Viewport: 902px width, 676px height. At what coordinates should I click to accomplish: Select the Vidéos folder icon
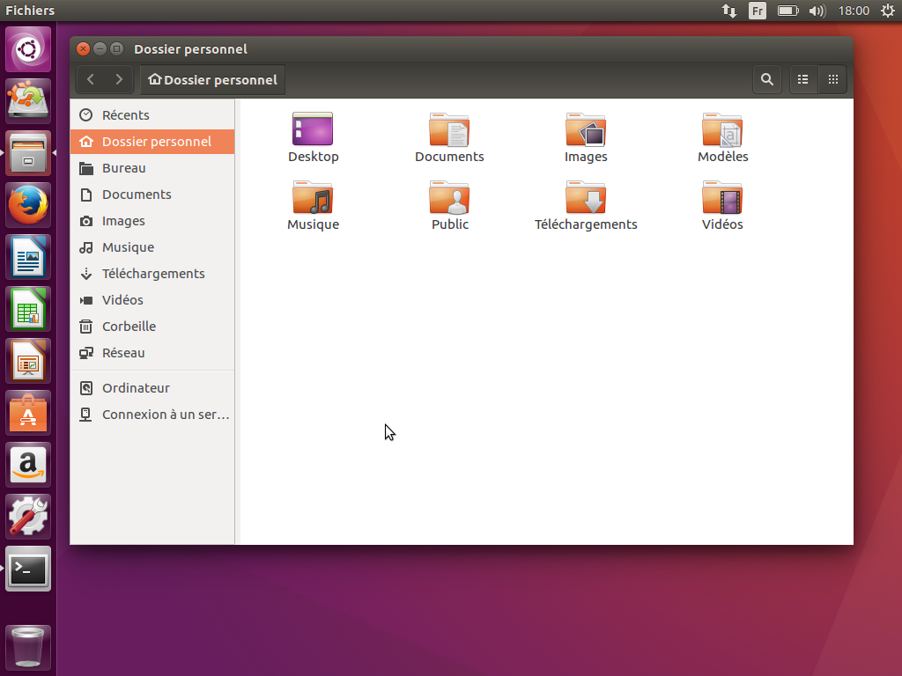click(x=722, y=199)
